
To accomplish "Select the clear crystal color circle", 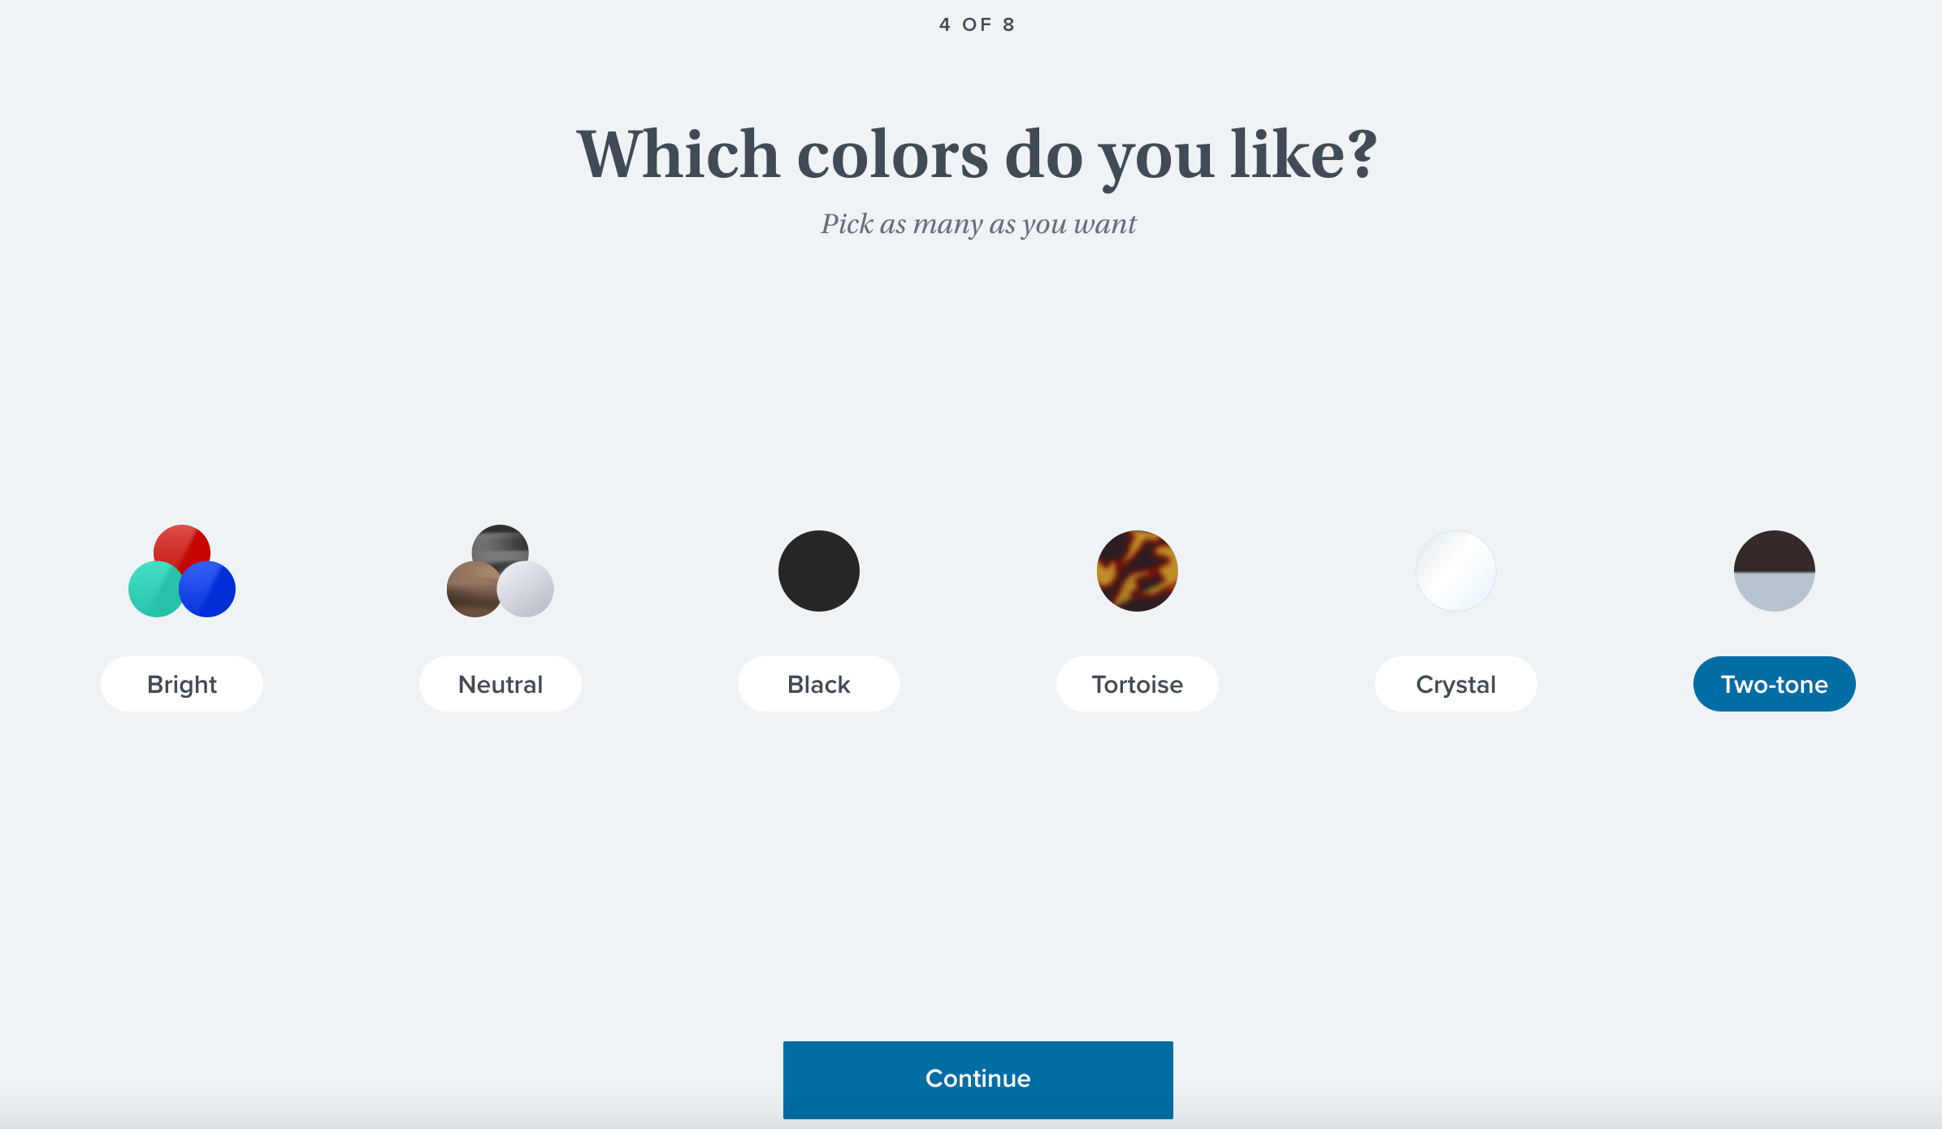I will [1456, 571].
